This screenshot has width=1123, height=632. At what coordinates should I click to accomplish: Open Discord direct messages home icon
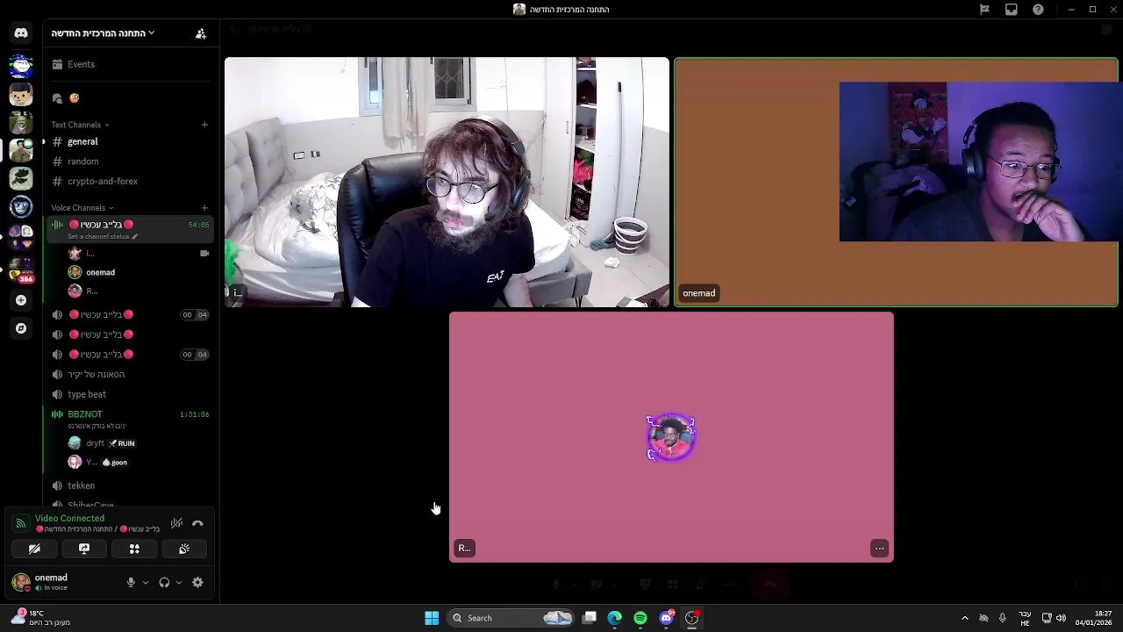point(21,33)
